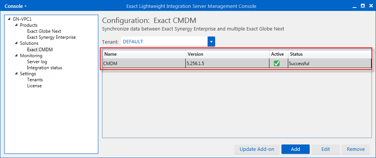Select the CMDM name cell

click(144, 64)
